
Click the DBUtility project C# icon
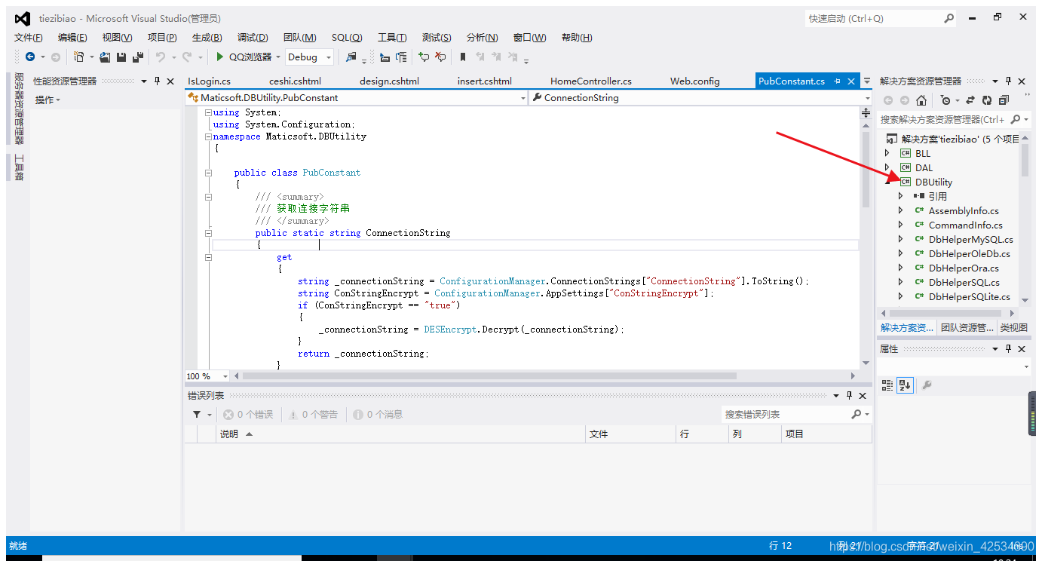click(x=906, y=182)
